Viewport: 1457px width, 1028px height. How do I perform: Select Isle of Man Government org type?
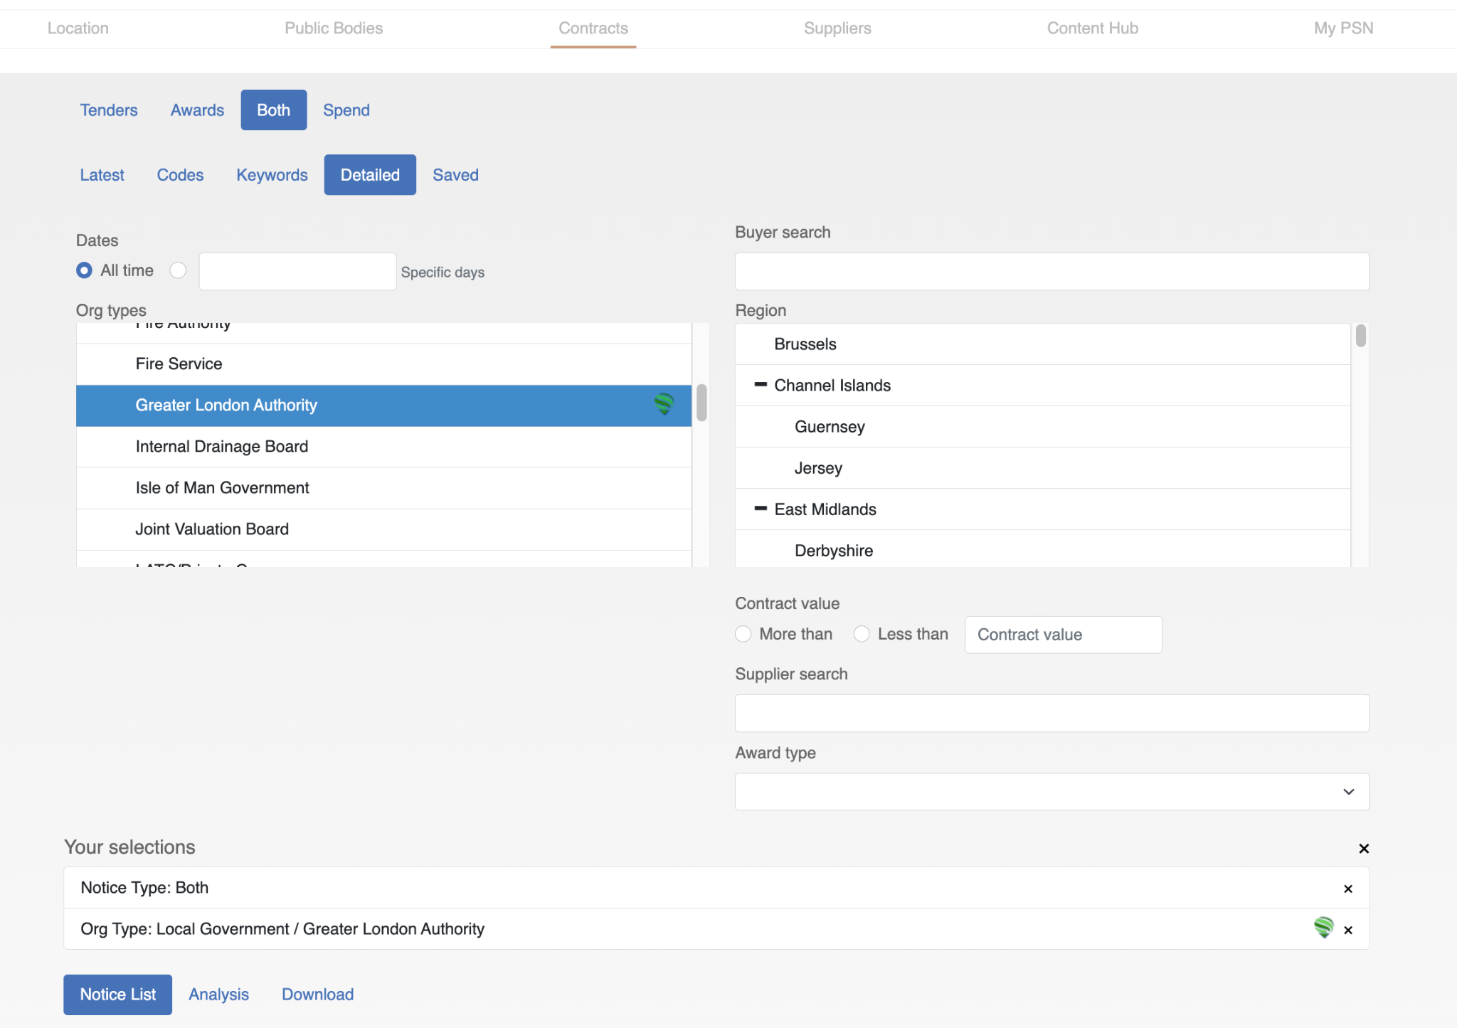[x=383, y=488]
